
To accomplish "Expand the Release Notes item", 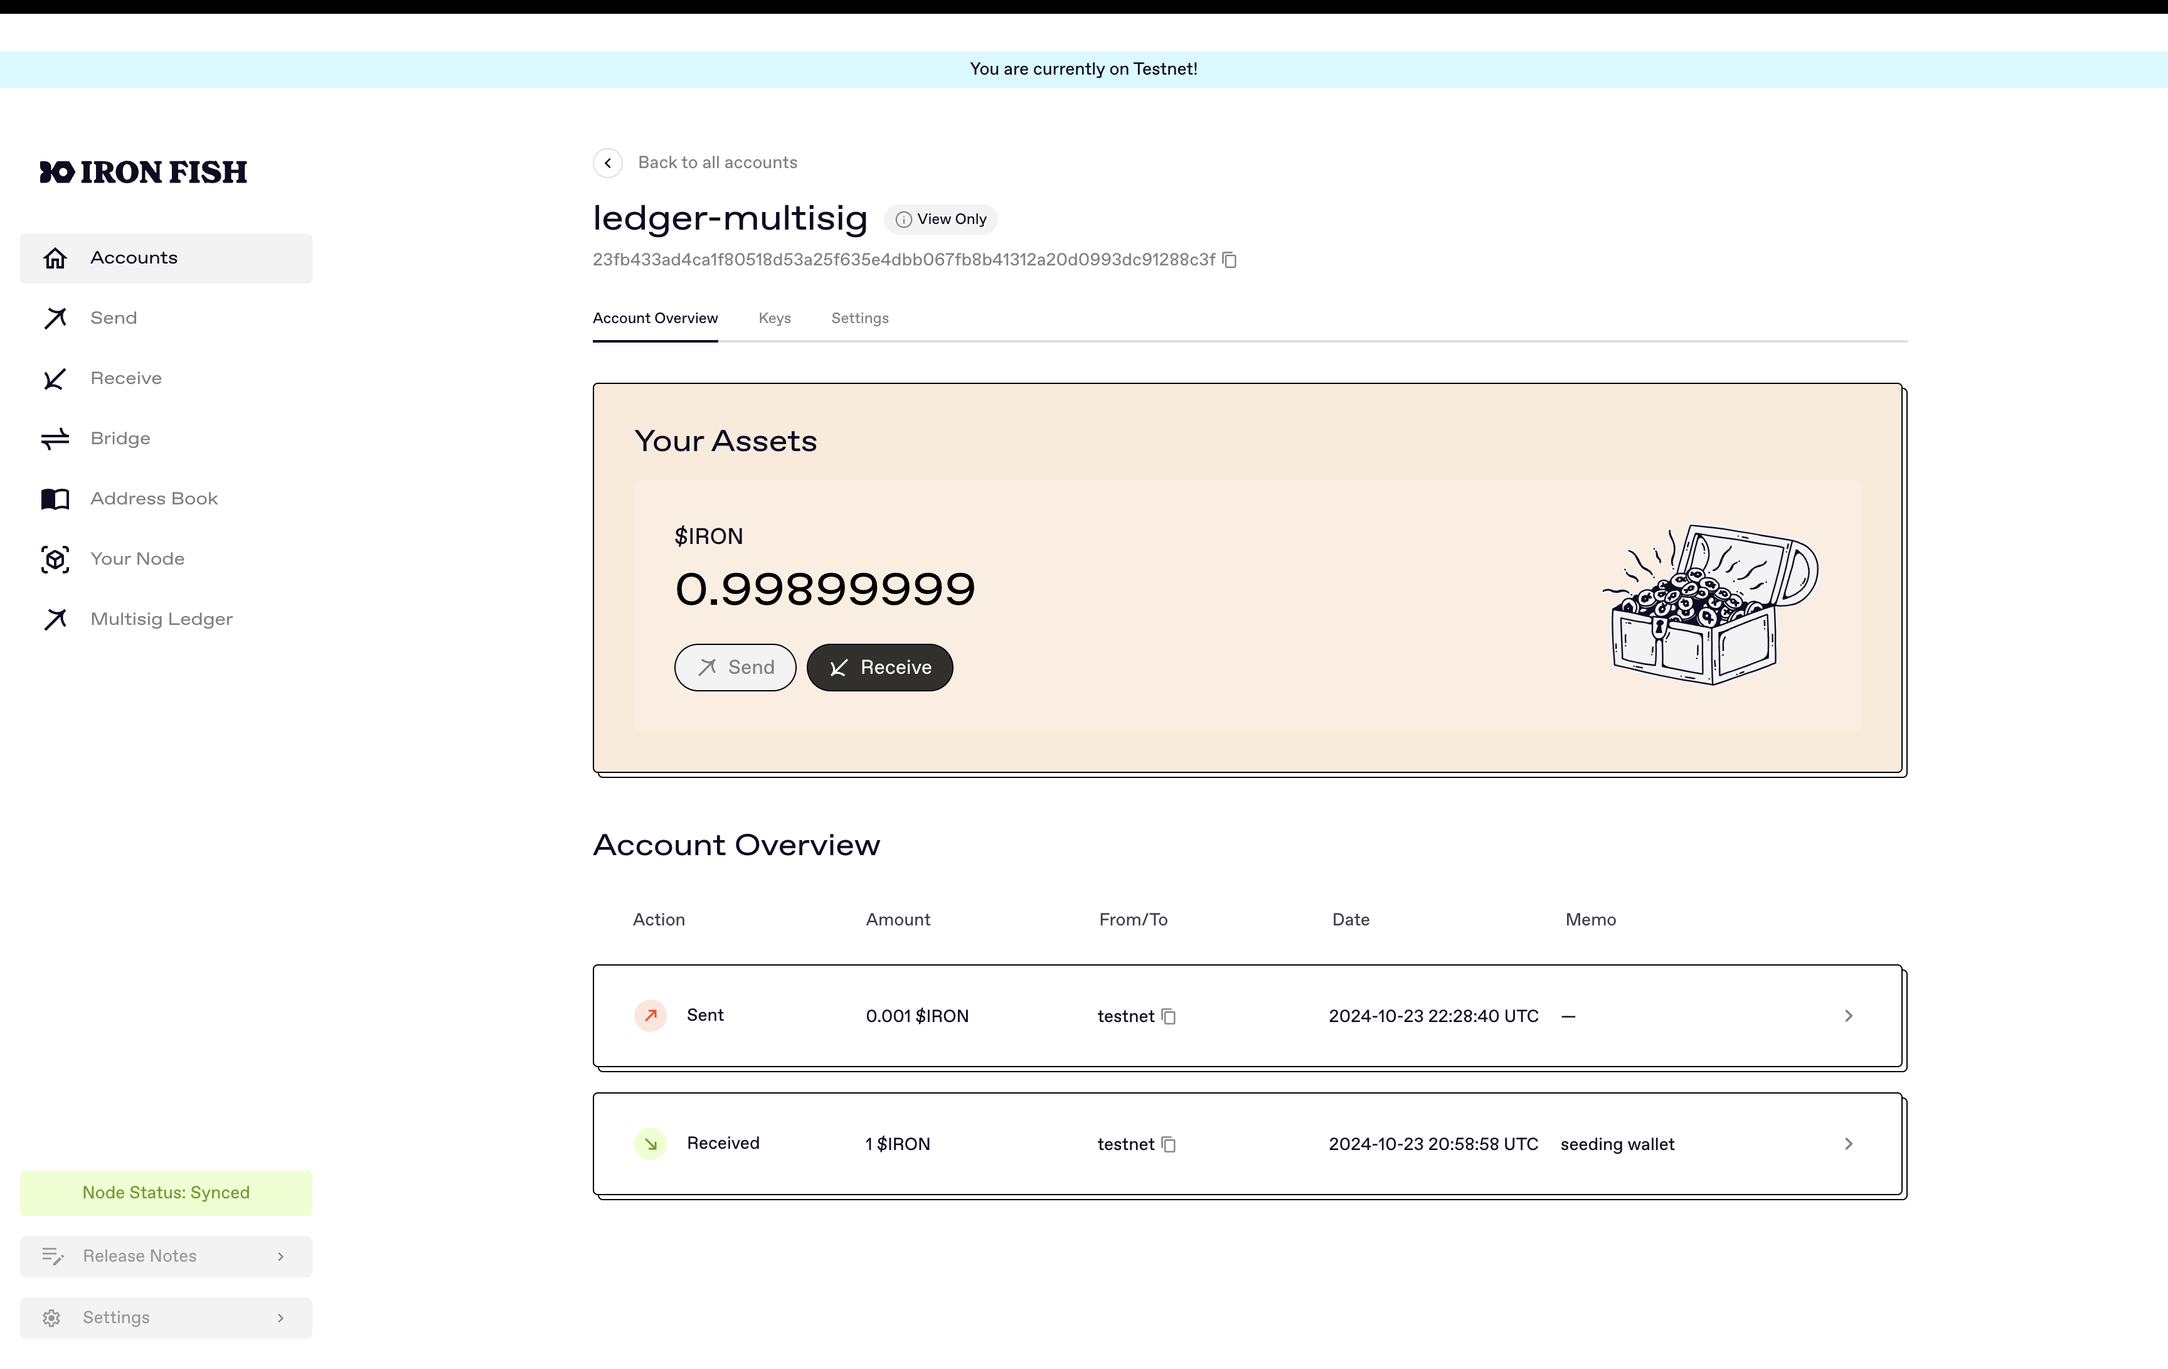I will [x=166, y=1257].
